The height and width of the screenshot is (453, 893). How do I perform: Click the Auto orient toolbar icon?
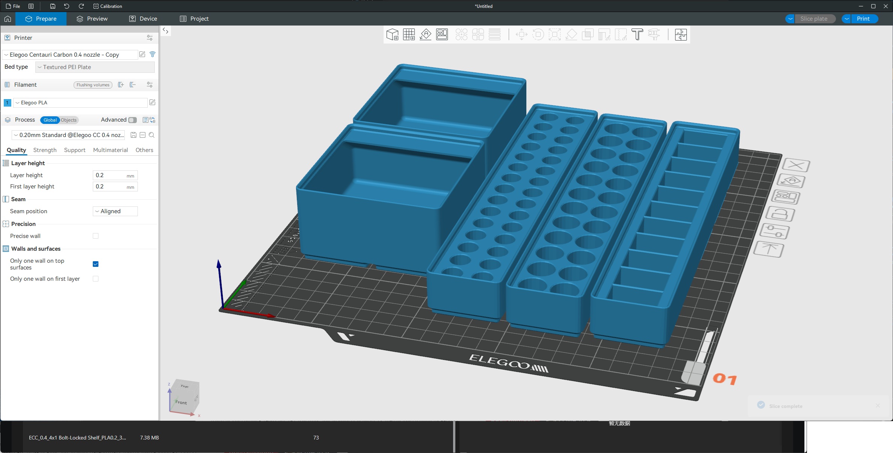(425, 35)
